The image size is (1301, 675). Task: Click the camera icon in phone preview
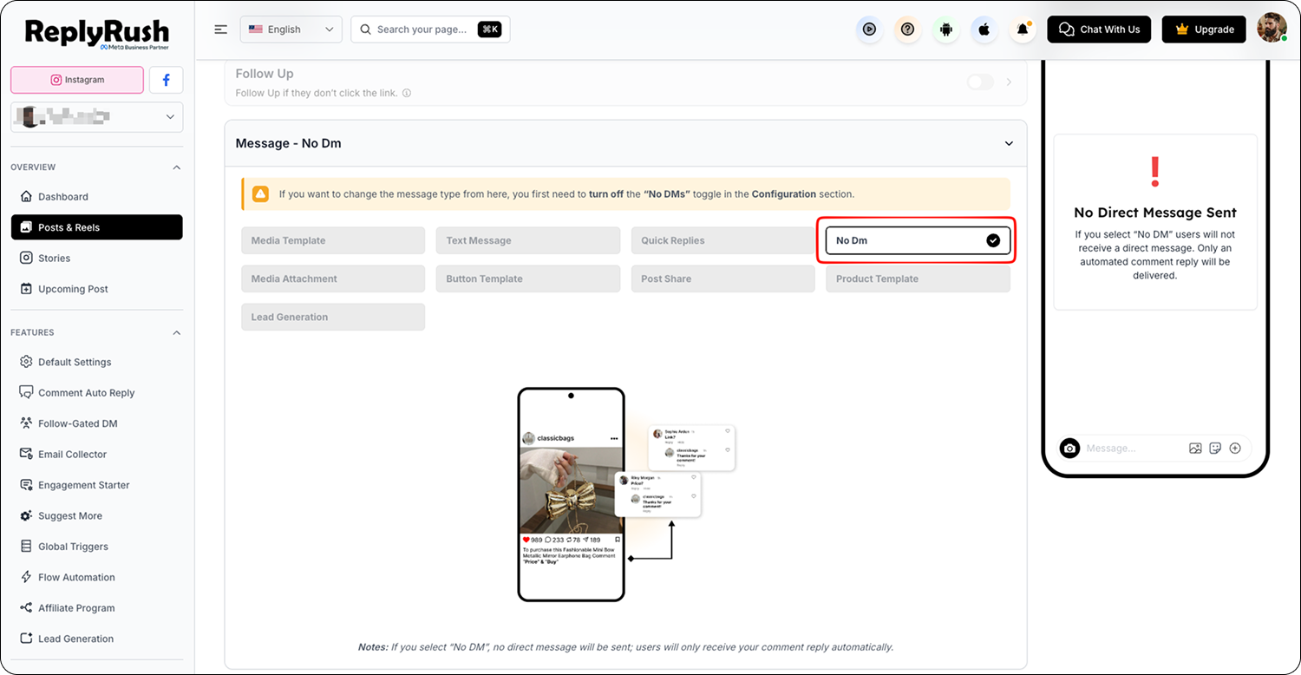point(1070,448)
